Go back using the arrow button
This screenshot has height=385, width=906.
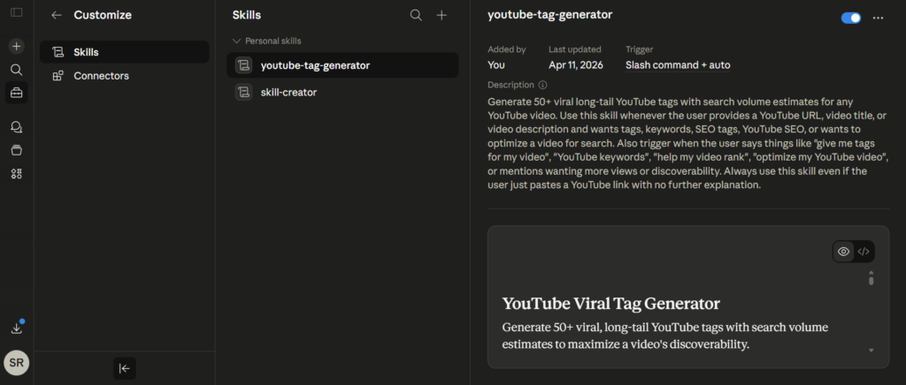57,15
